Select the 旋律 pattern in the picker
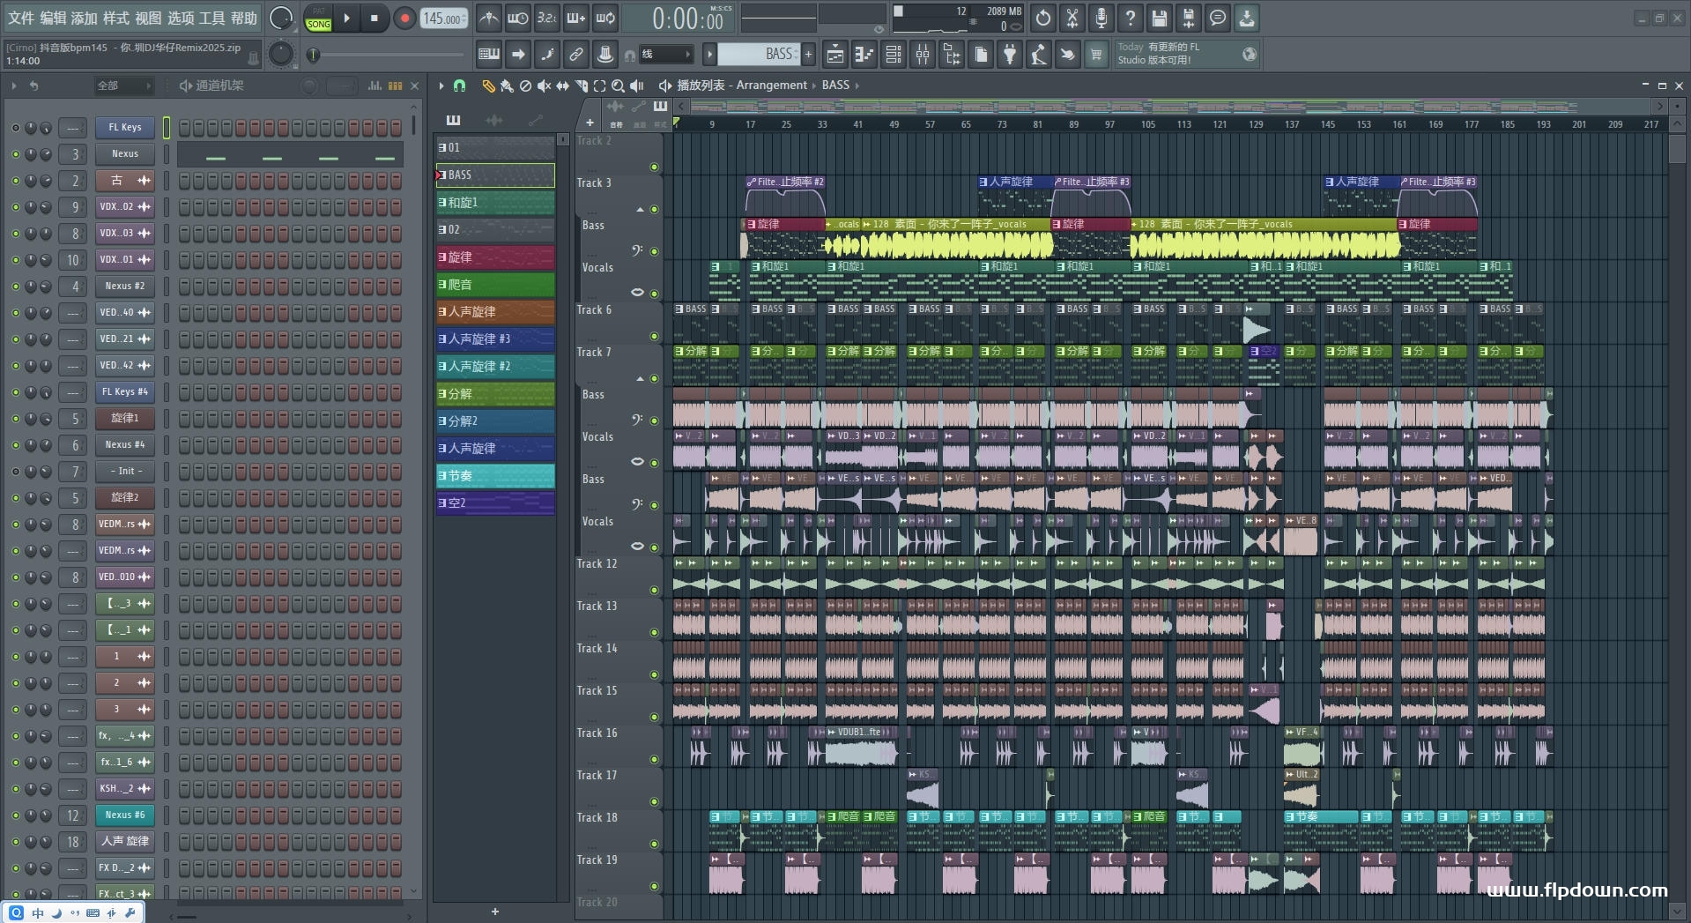The width and height of the screenshot is (1691, 923). (x=495, y=257)
